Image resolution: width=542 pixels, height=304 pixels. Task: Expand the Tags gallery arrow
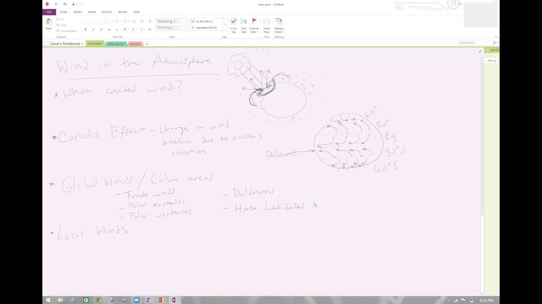pos(225,24)
